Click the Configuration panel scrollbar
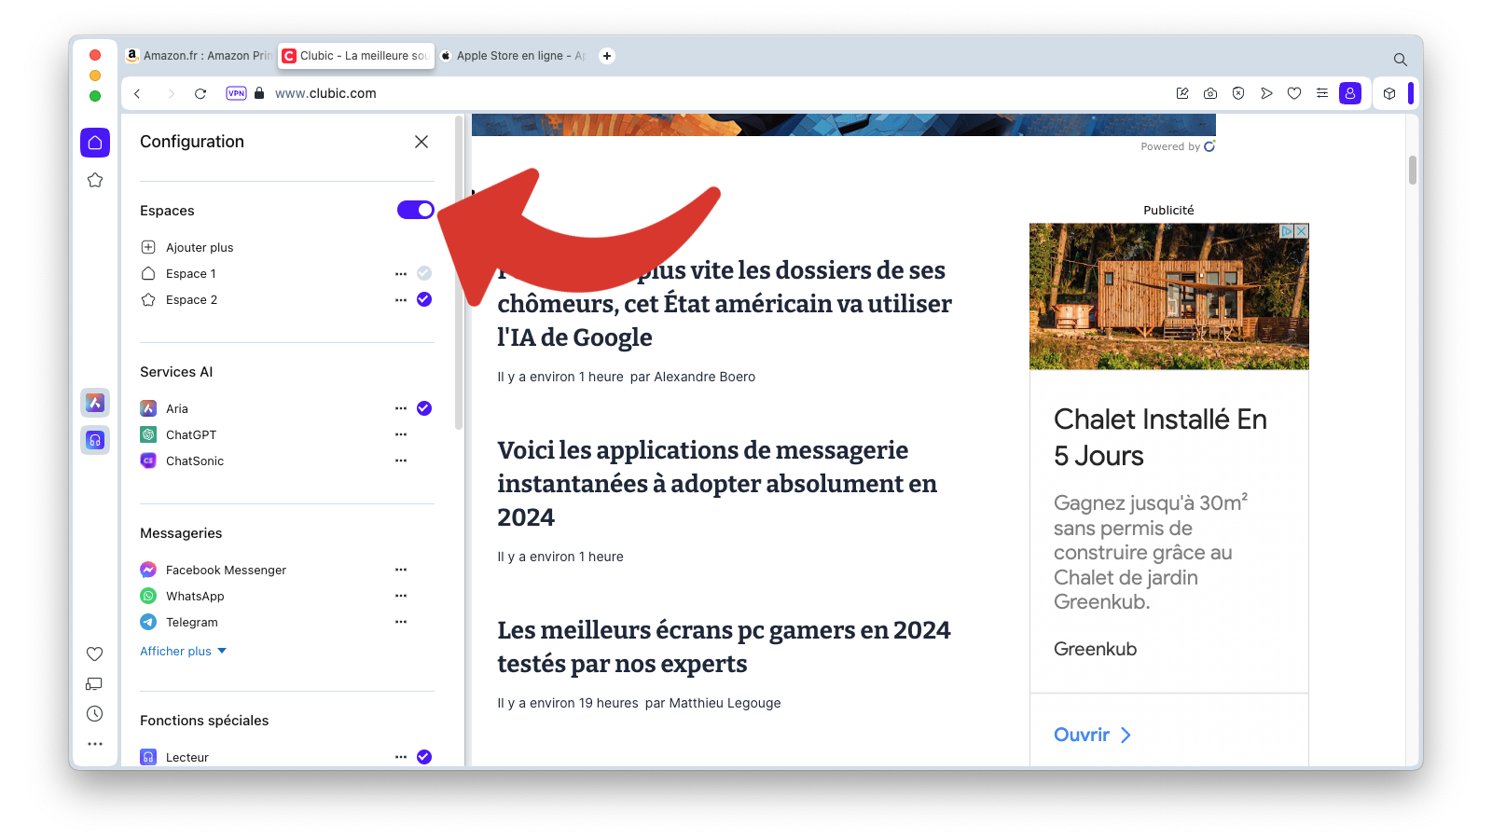Screen dimensions: 1492x839 [x=459, y=272]
